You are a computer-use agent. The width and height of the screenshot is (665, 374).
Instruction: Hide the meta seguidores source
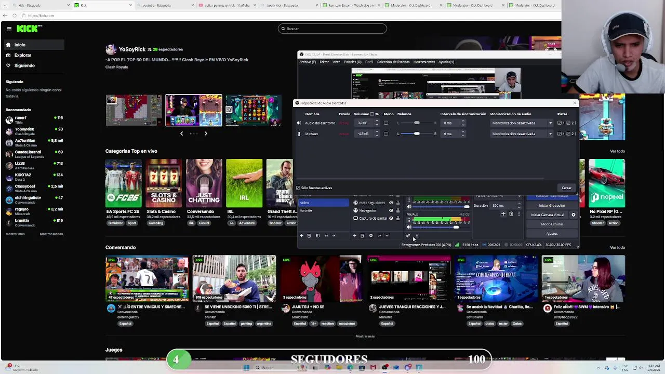tap(391, 203)
